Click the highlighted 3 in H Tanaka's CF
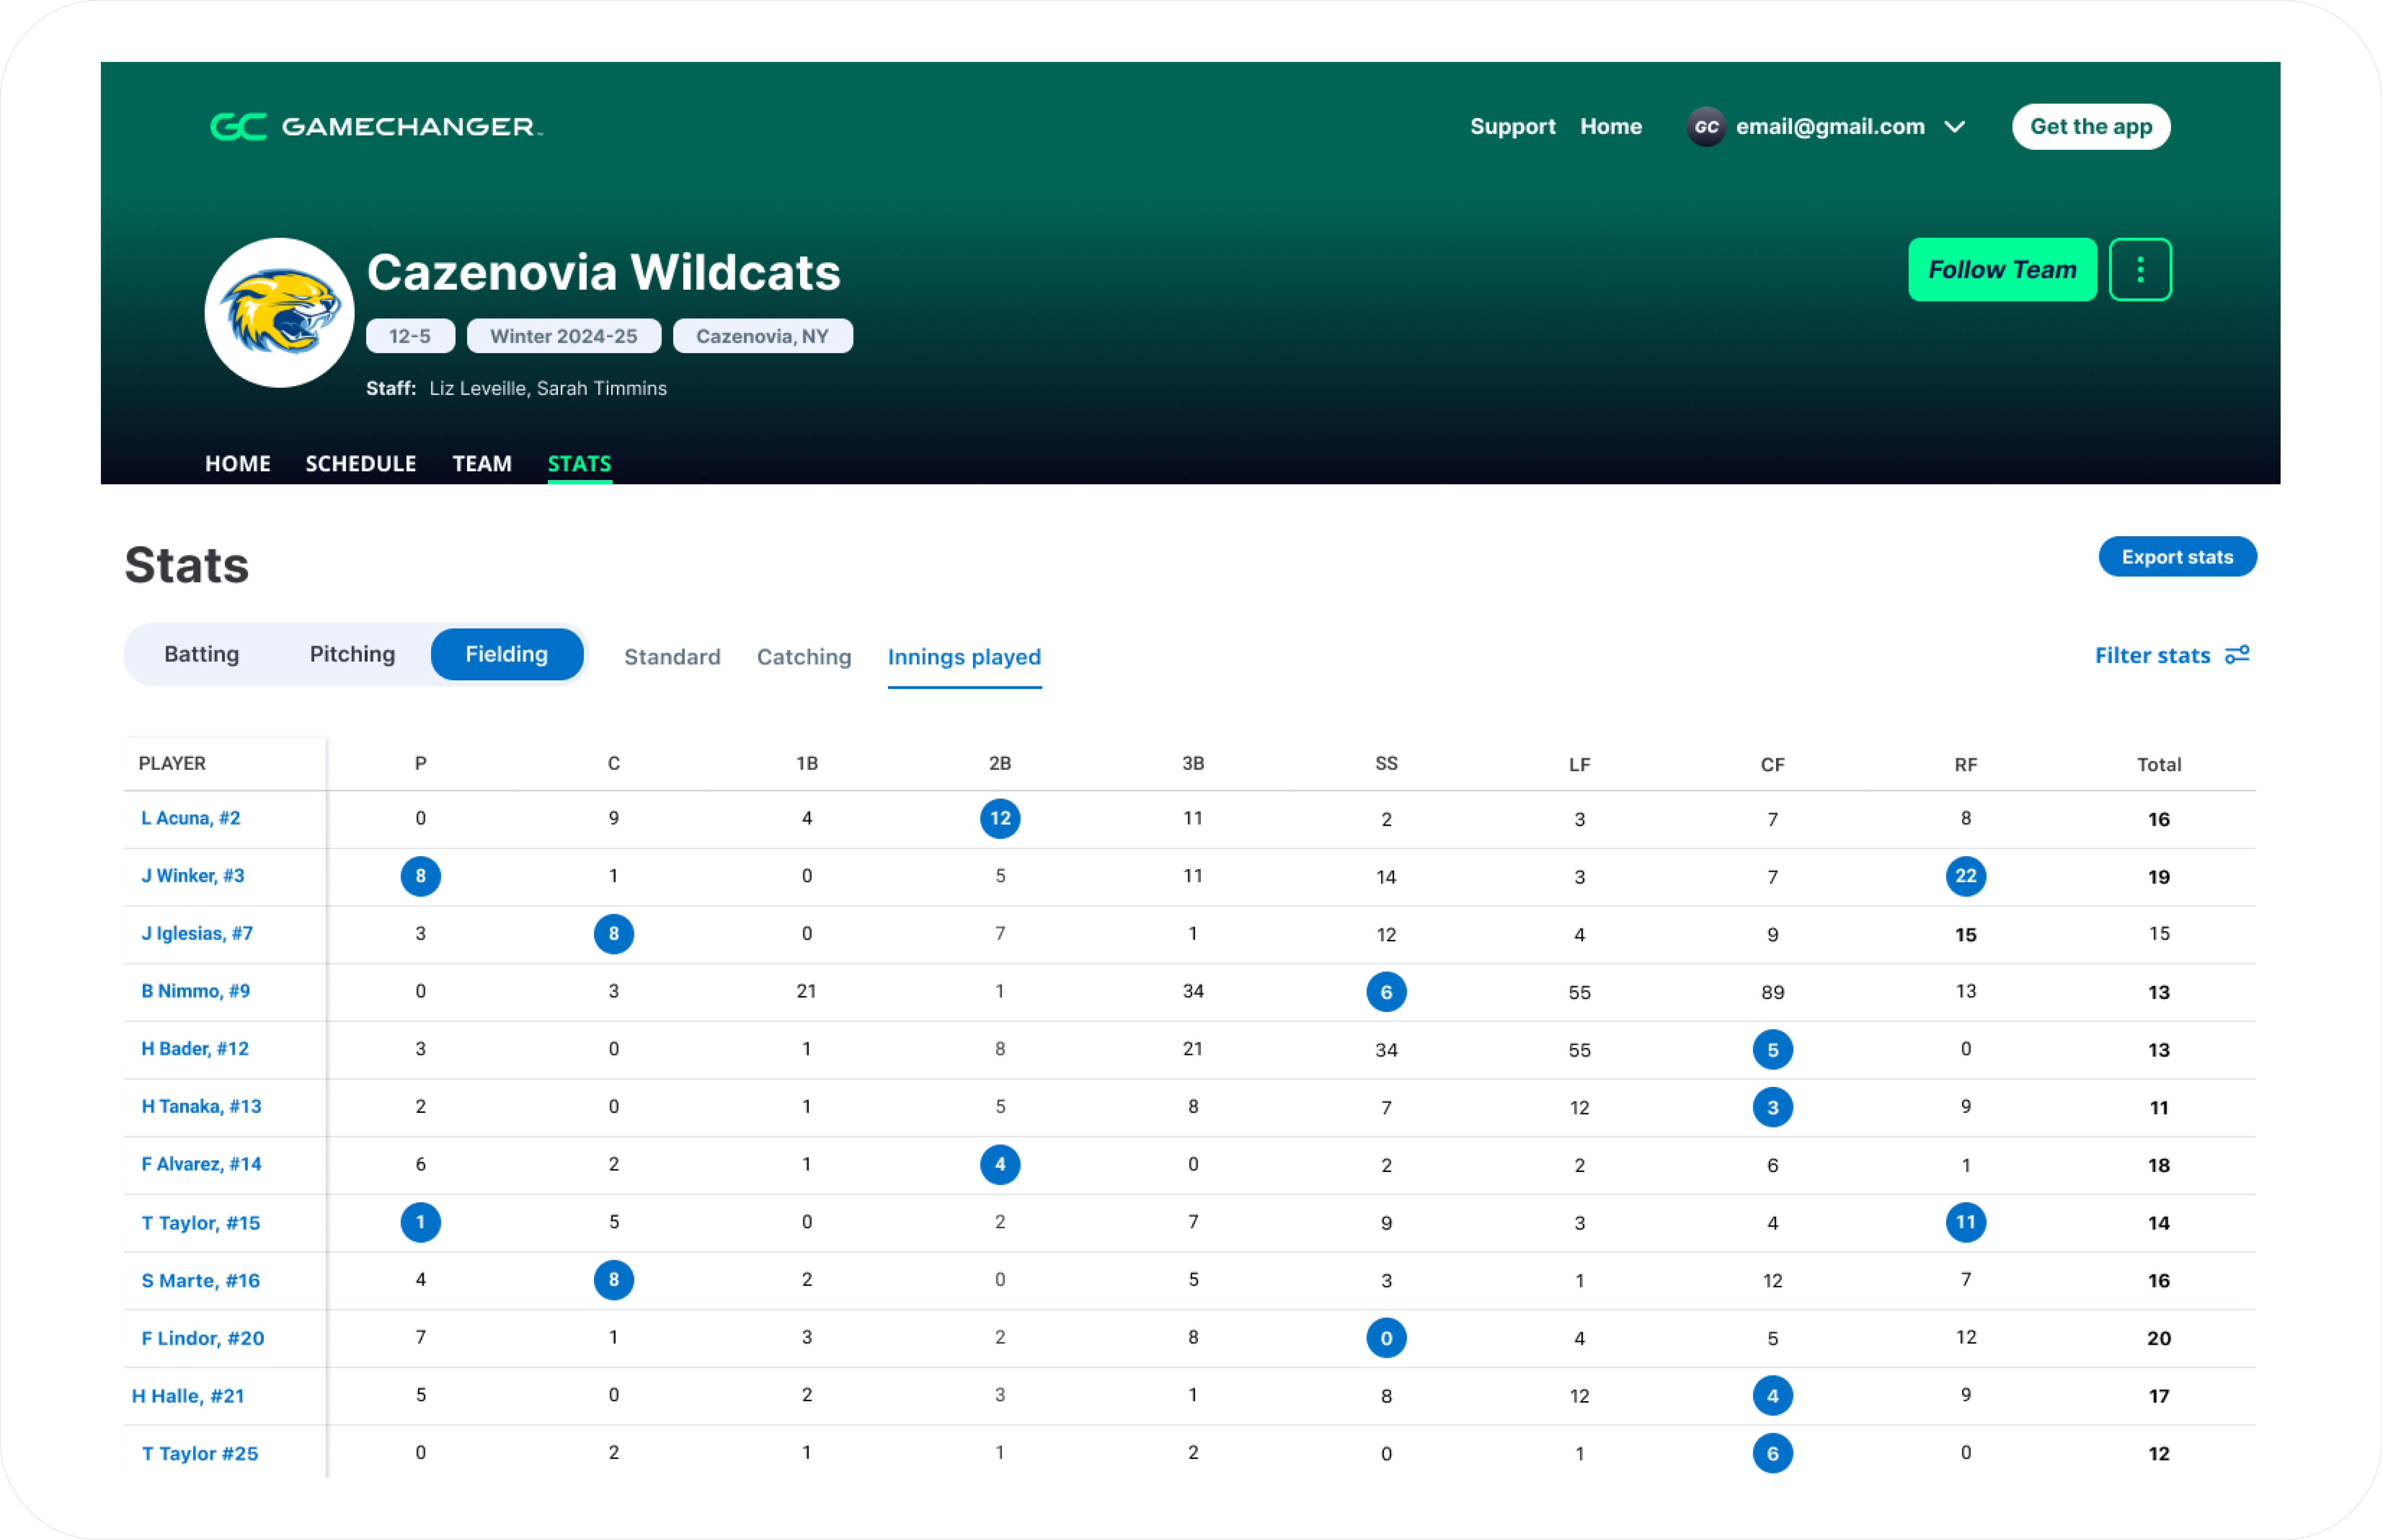2382x1540 pixels. (x=1772, y=1107)
